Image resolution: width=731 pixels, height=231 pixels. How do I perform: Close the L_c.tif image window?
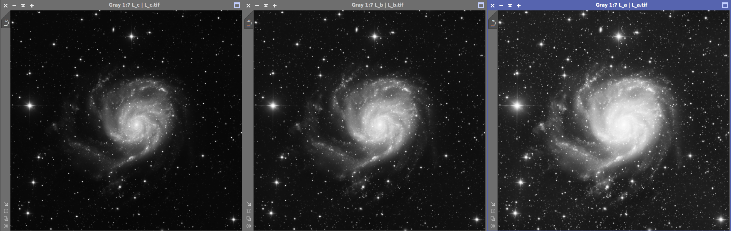click(x=5, y=5)
